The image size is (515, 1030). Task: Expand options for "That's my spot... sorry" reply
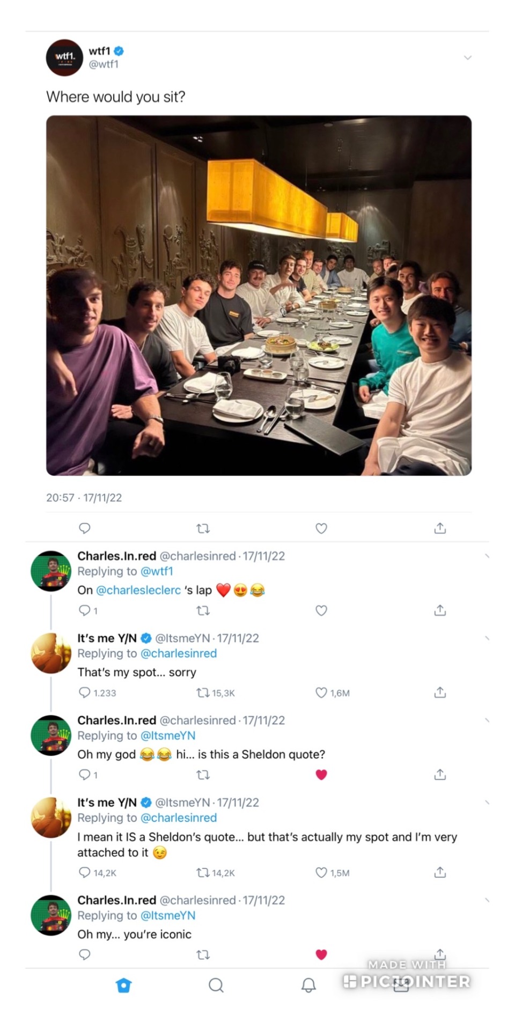[487, 638]
